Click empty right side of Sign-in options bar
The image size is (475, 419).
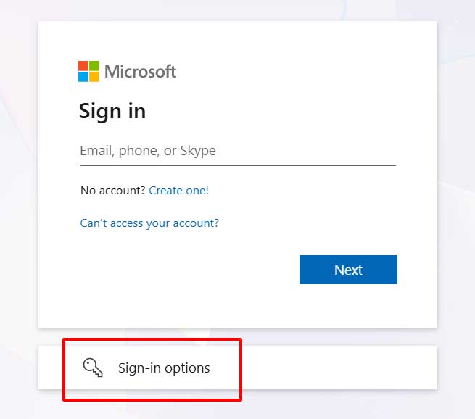pyautogui.click(x=341, y=368)
